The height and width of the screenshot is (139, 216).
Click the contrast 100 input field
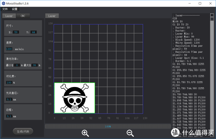point(9,82)
